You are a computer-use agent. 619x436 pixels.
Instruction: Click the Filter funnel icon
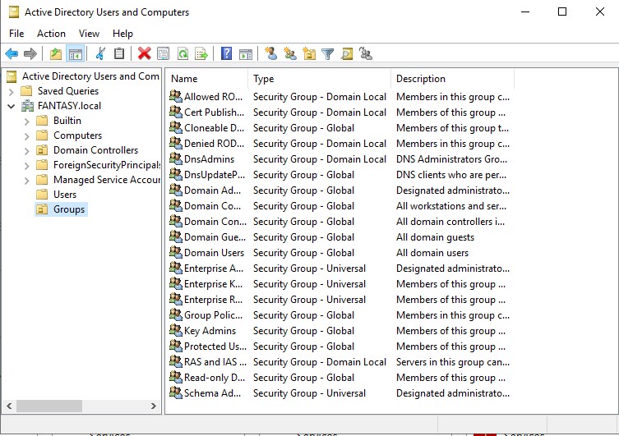[x=328, y=53]
